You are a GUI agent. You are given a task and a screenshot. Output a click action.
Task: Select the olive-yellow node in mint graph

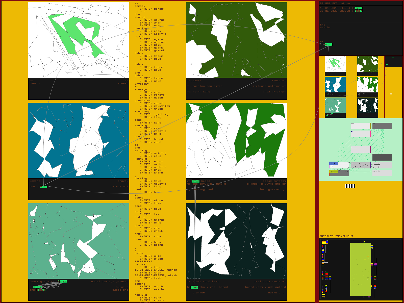(334, 171)
